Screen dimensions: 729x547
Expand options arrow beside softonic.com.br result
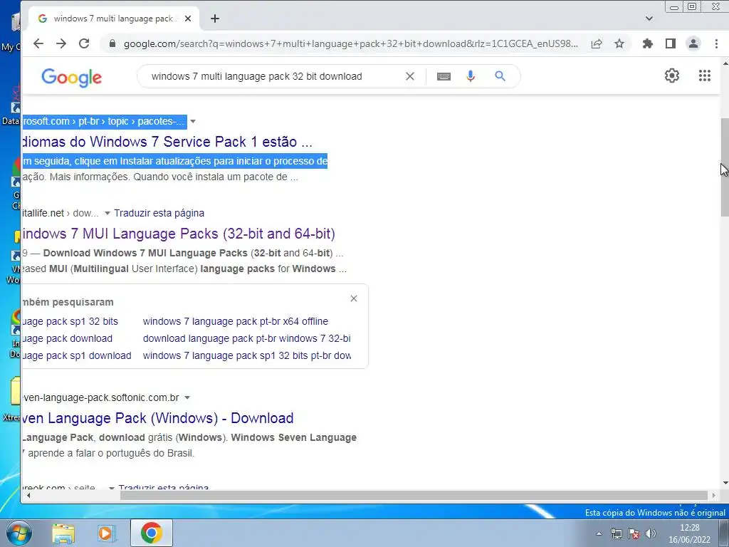pyautogui.click(x=187, y=397)
